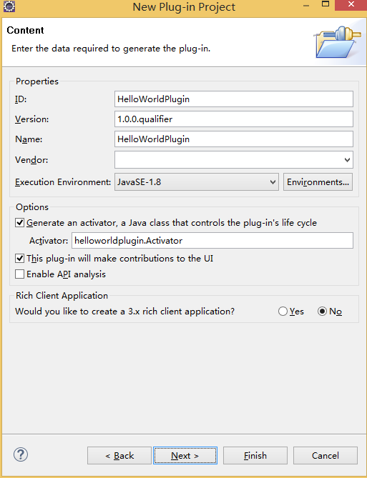Screen dimensions: 367x478
Task: Click Finish to create project
Action: (255, 455)
